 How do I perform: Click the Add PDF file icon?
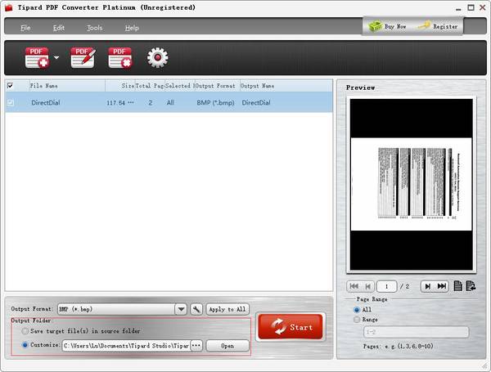click(x=37, y=57)
